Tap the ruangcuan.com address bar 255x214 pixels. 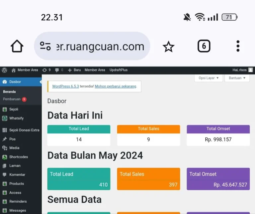point(100,46)
